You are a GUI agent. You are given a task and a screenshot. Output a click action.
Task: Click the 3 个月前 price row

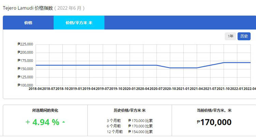click(x=130, y=120)
